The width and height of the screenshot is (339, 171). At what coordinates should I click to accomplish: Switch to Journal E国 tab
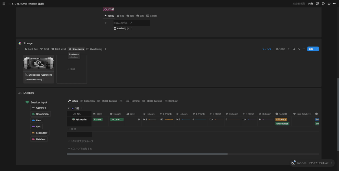(130, 16)
